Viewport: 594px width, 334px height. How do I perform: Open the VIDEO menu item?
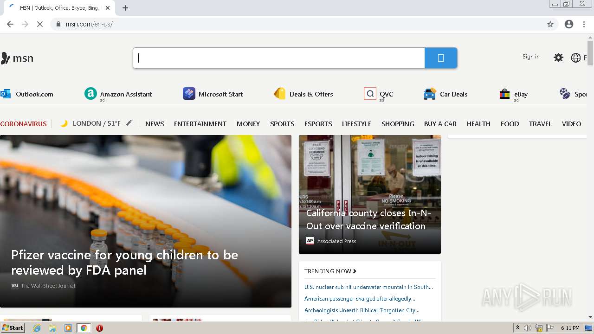tap(571, 124)
